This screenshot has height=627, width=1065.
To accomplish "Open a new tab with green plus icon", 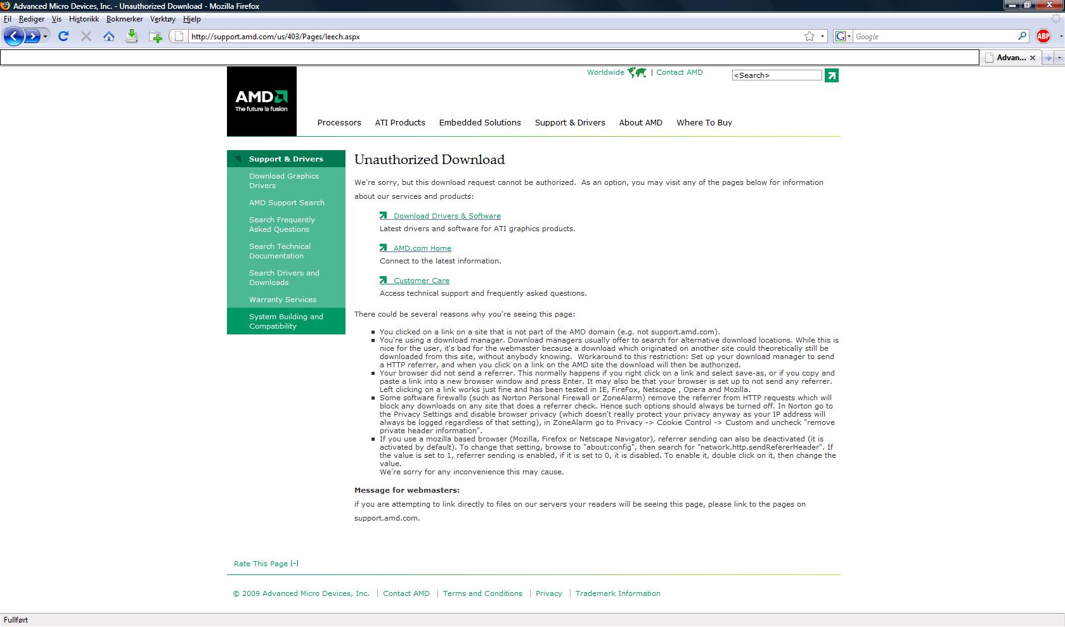I will pyautogui.click(x=155, y=37).
